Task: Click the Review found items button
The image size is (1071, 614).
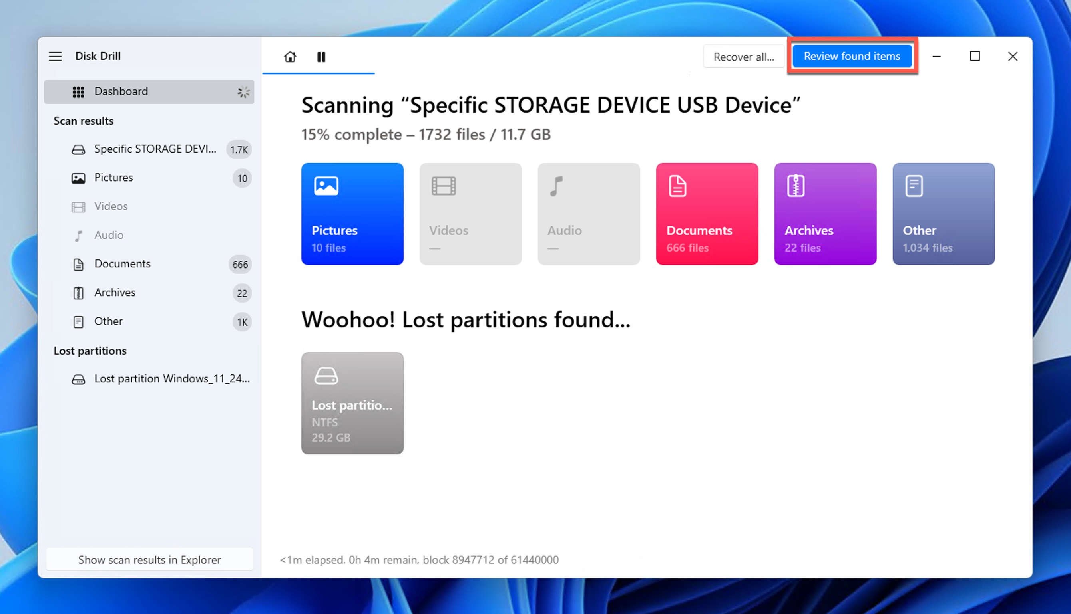Action: [852, 56]
